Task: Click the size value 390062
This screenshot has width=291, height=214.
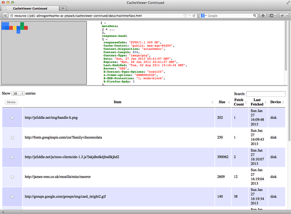Action: point(223,157)
